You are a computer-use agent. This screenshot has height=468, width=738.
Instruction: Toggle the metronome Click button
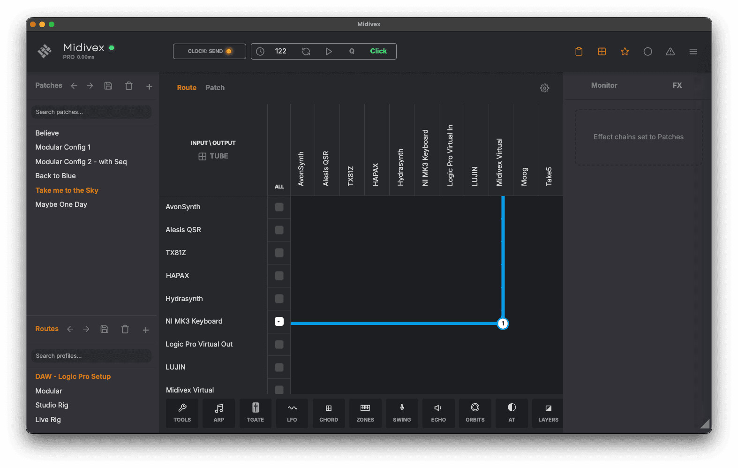point(378,51)
